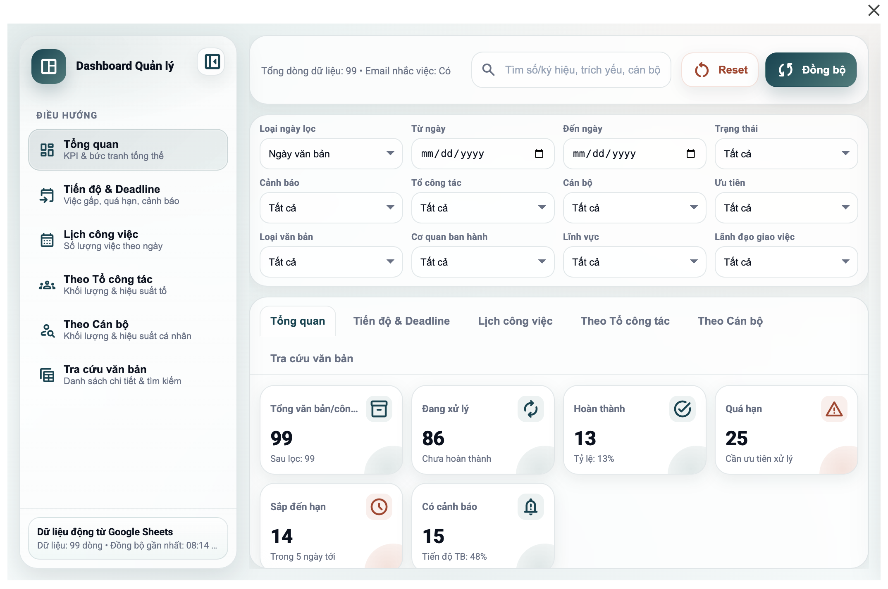Click the bell icon on Có cảnh báo card
This screenshot has height=589, width=888.
point(531,507)
